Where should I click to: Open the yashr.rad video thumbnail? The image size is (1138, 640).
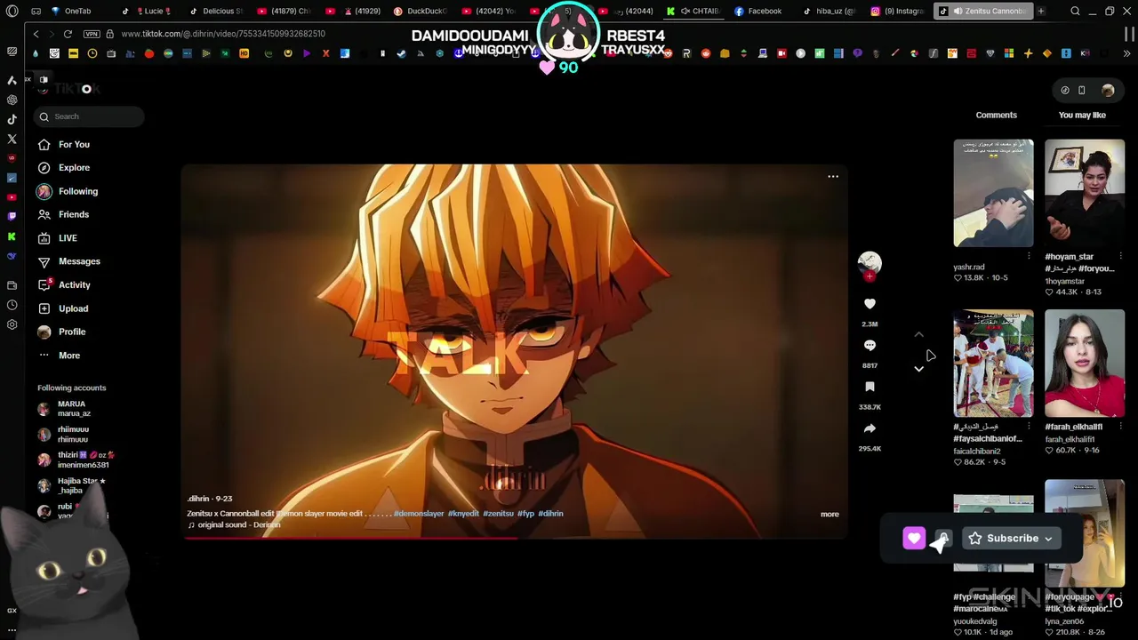point(993,193)
